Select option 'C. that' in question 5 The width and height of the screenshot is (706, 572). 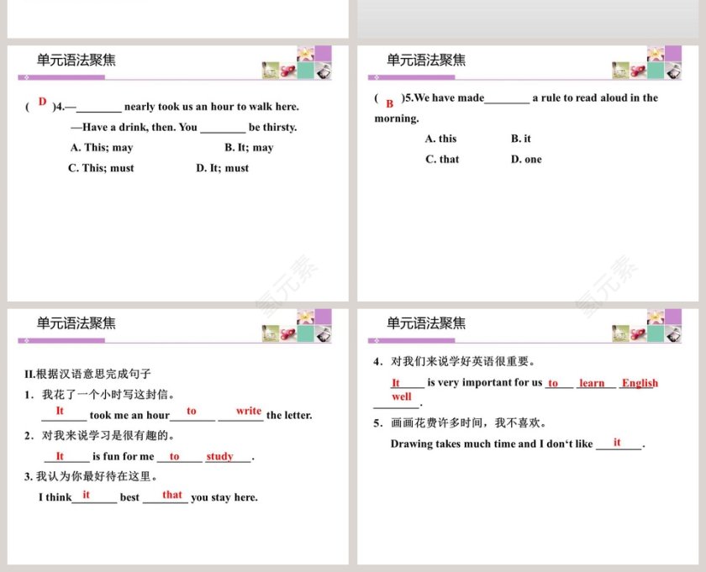(442, 160)
